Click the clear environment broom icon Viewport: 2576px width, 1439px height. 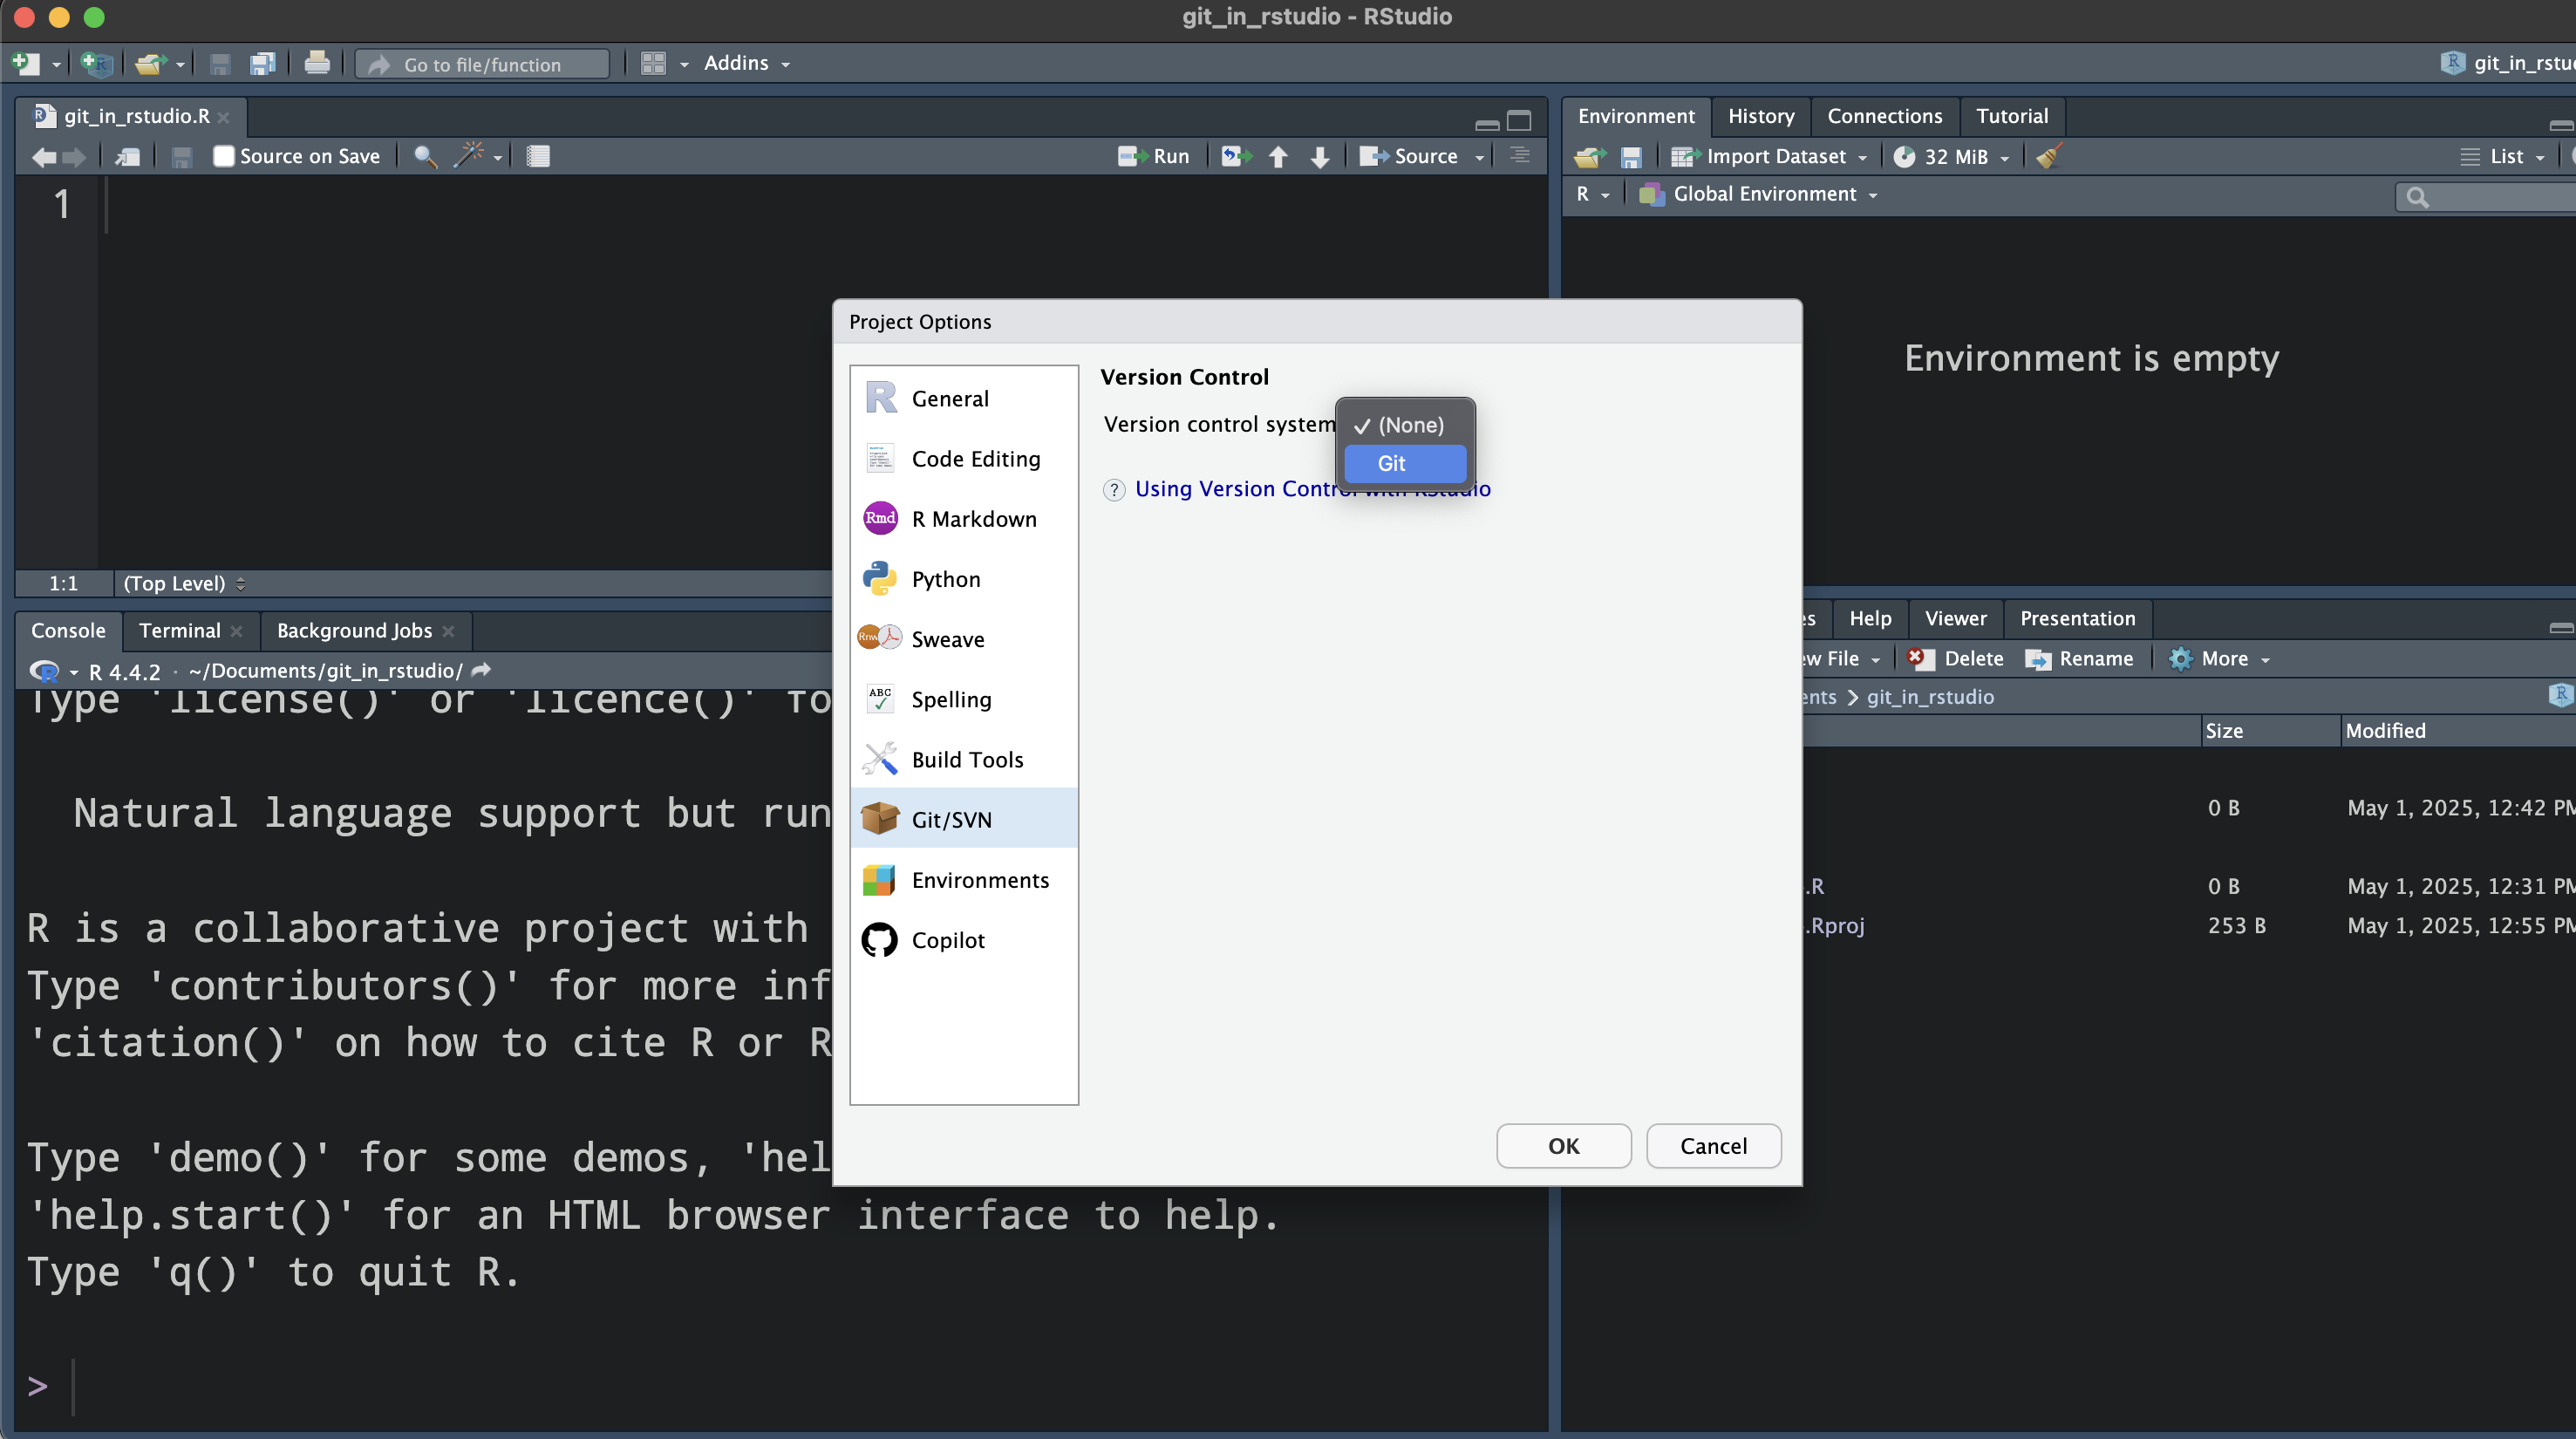(x=2049, y=157)
